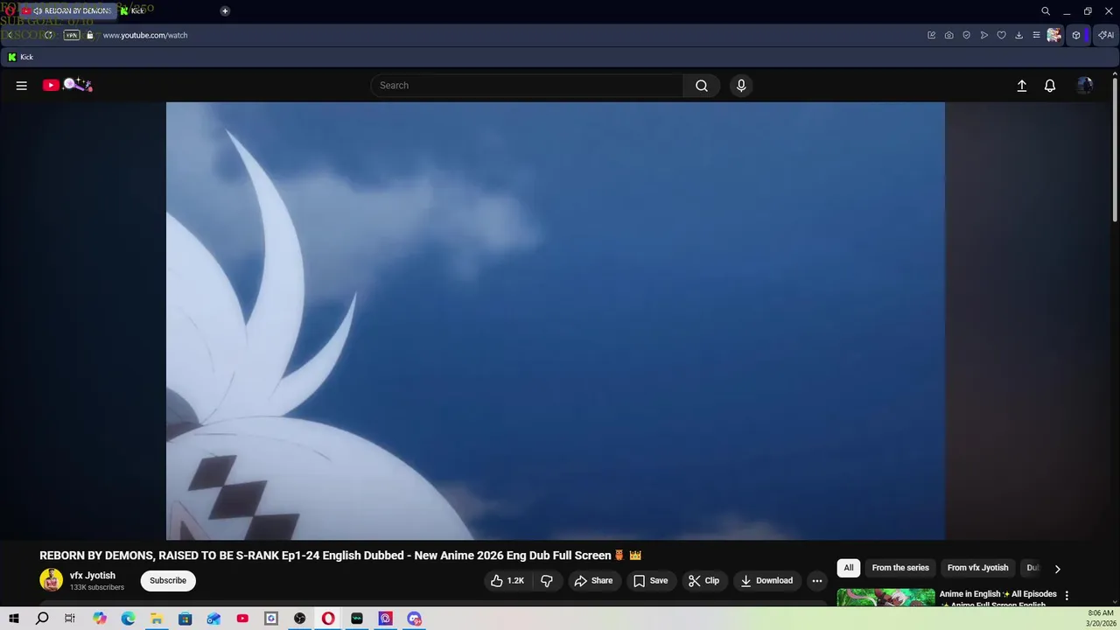Image resolution: width=1120 pixels, height=630 pixels.
Task: Click the YouTube search magnifier button
Action: point(702,86)
